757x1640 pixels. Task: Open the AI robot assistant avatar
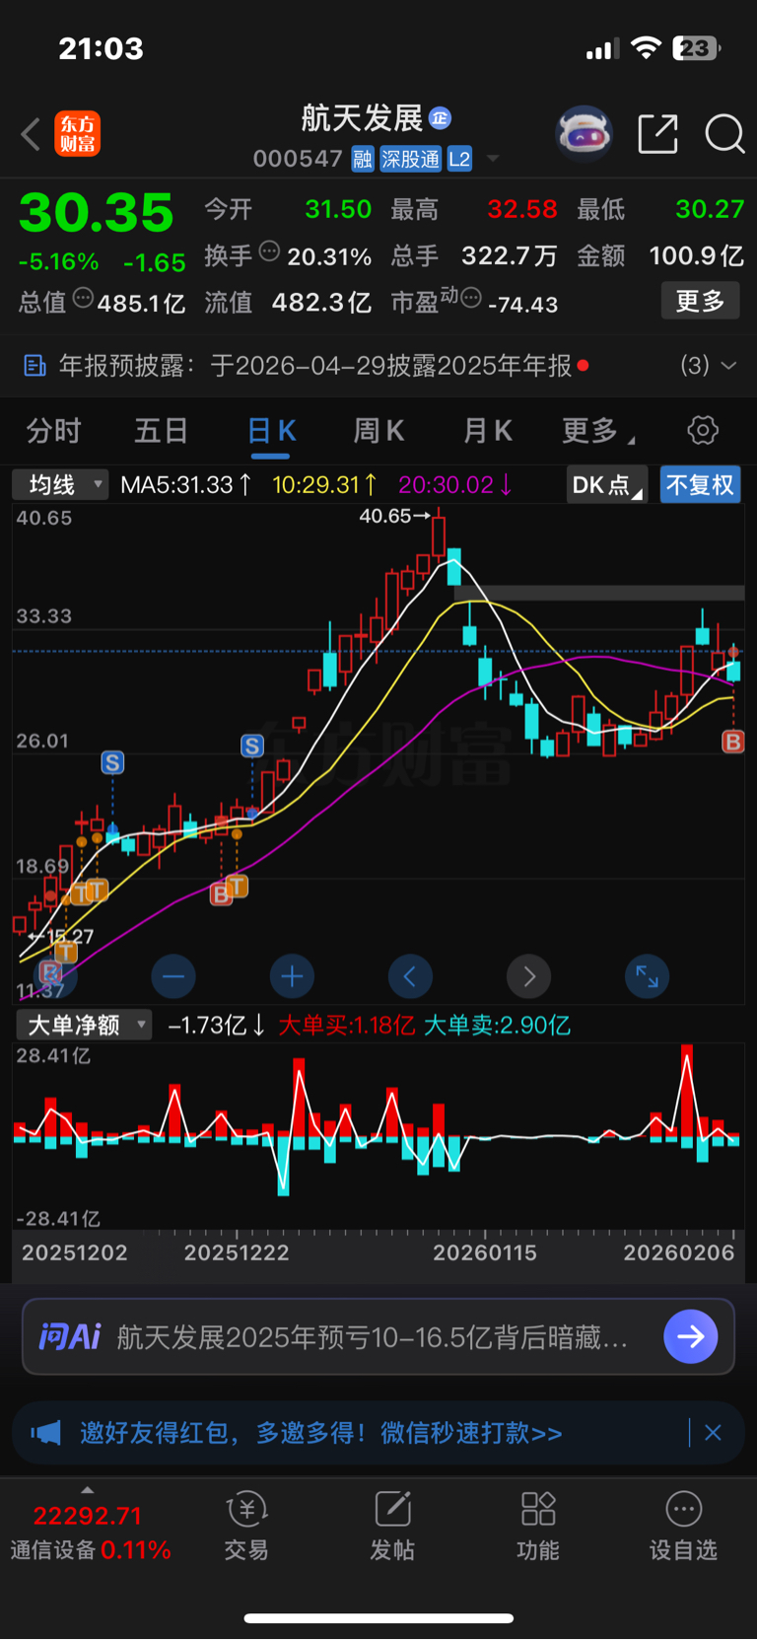pos(584,133)
